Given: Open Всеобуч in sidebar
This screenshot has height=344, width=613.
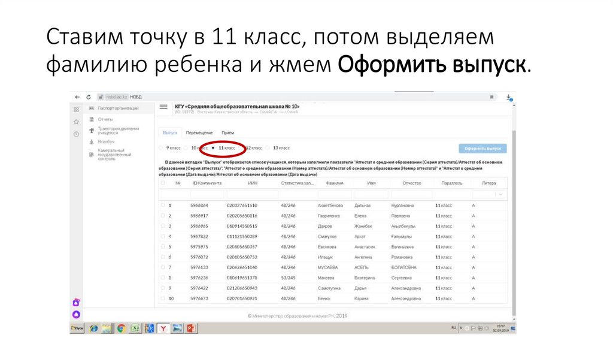Looking at the screenshot, I should tap(106, 141).
